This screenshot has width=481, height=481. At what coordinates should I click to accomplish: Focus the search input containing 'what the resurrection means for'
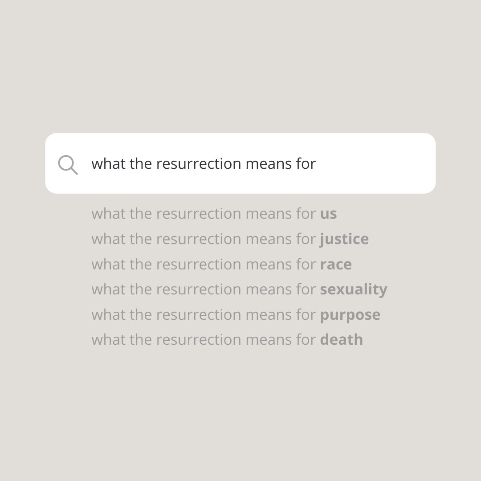click(240, 163)
